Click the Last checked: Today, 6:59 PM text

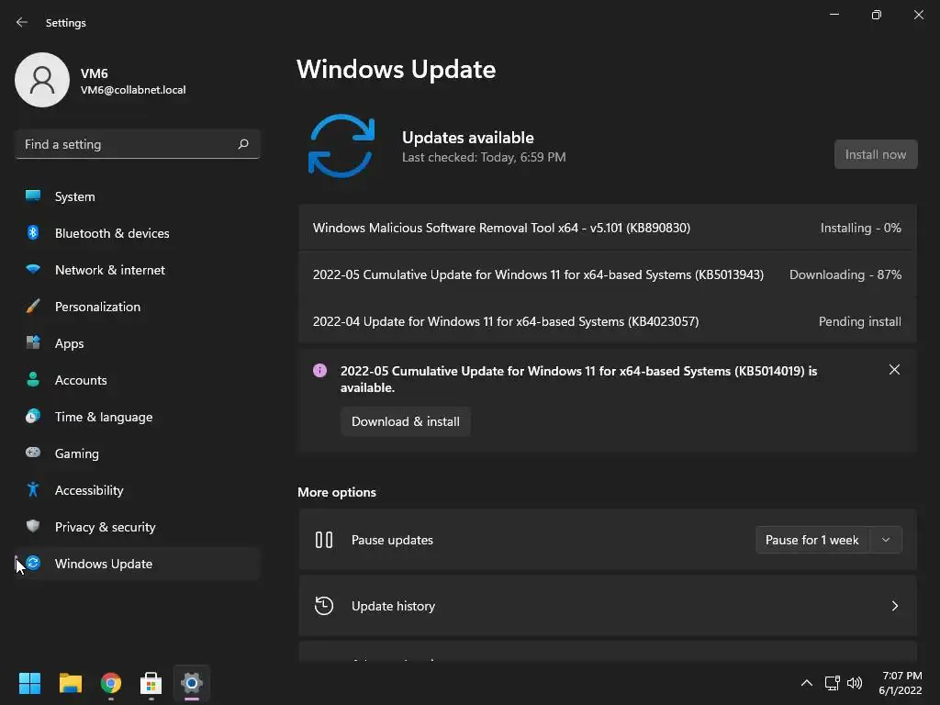click(484, 157)
